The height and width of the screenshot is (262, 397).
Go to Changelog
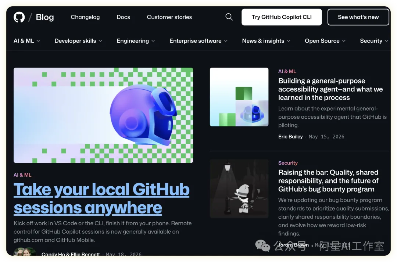click(85, 17)
